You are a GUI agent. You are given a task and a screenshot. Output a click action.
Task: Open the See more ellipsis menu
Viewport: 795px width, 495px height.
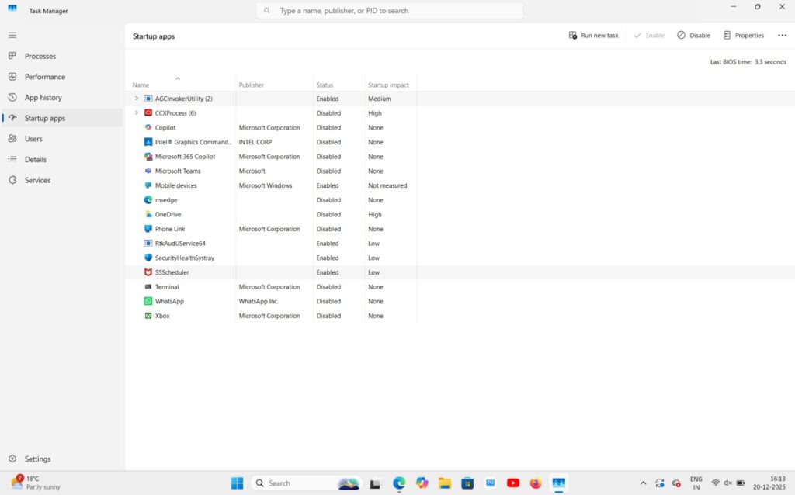[x=782, y=35]
